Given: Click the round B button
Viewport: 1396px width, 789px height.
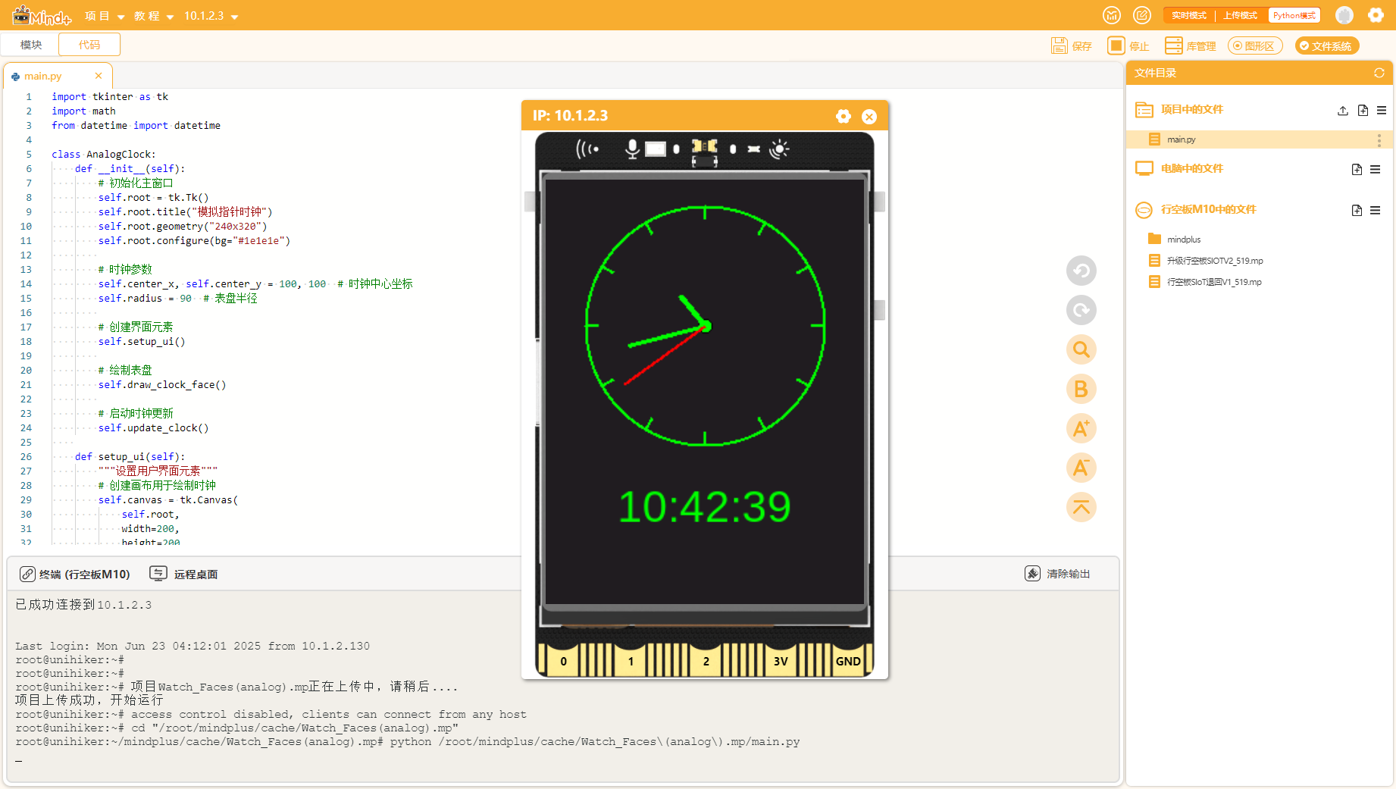Looking at the screenshot, I should [1081, 389].
